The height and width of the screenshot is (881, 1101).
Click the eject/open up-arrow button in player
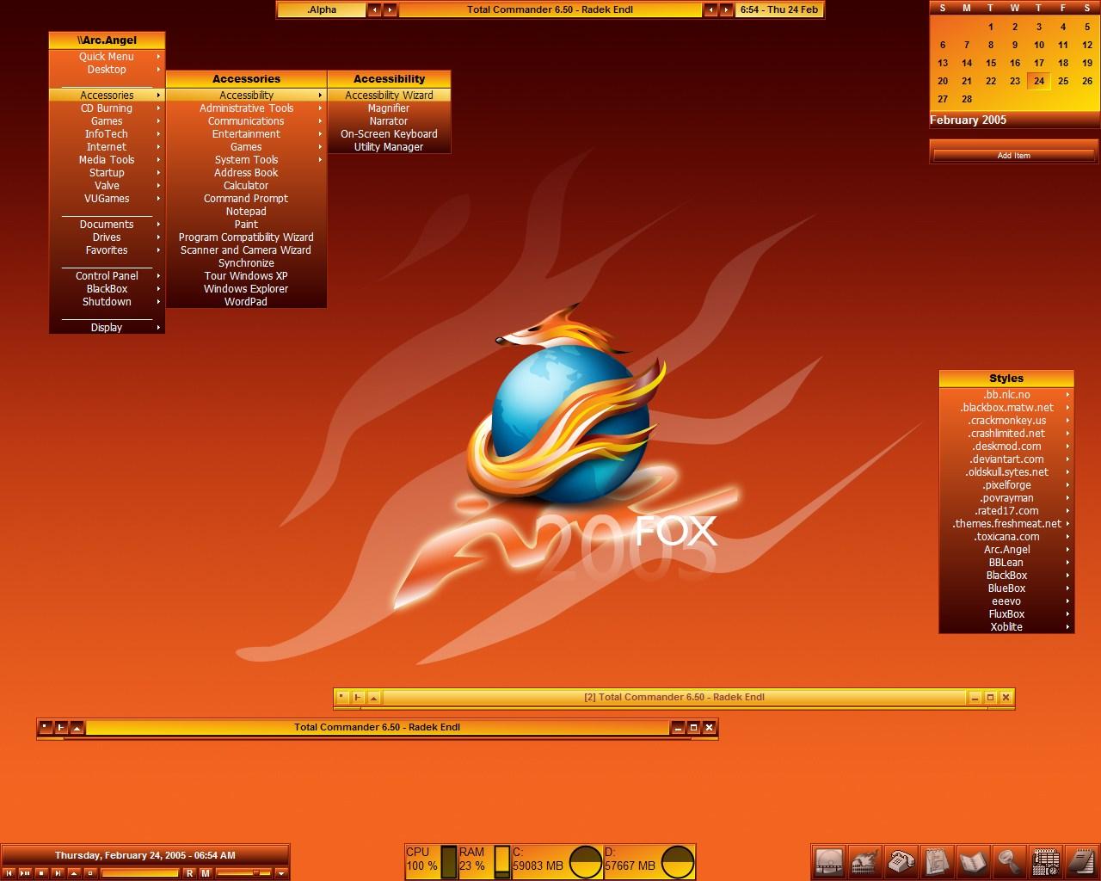click(74, 873)
